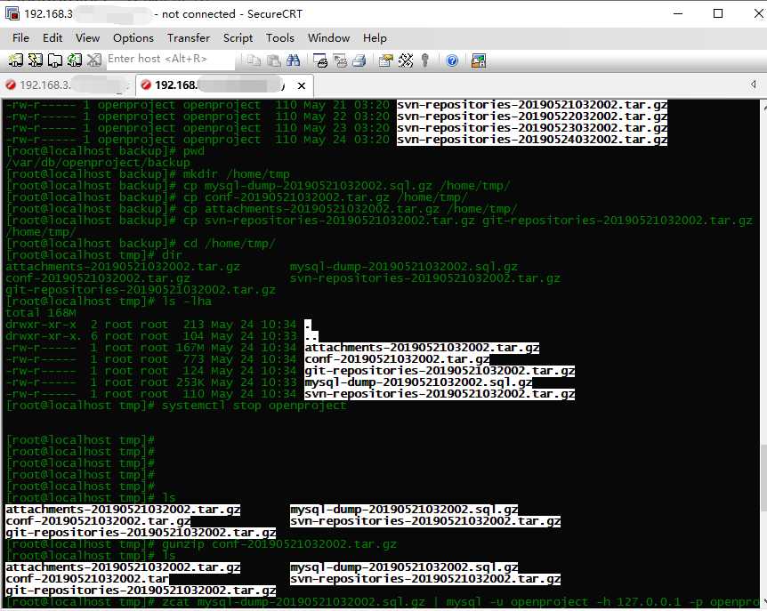Click the Enter host input field

tap(170, 60)
